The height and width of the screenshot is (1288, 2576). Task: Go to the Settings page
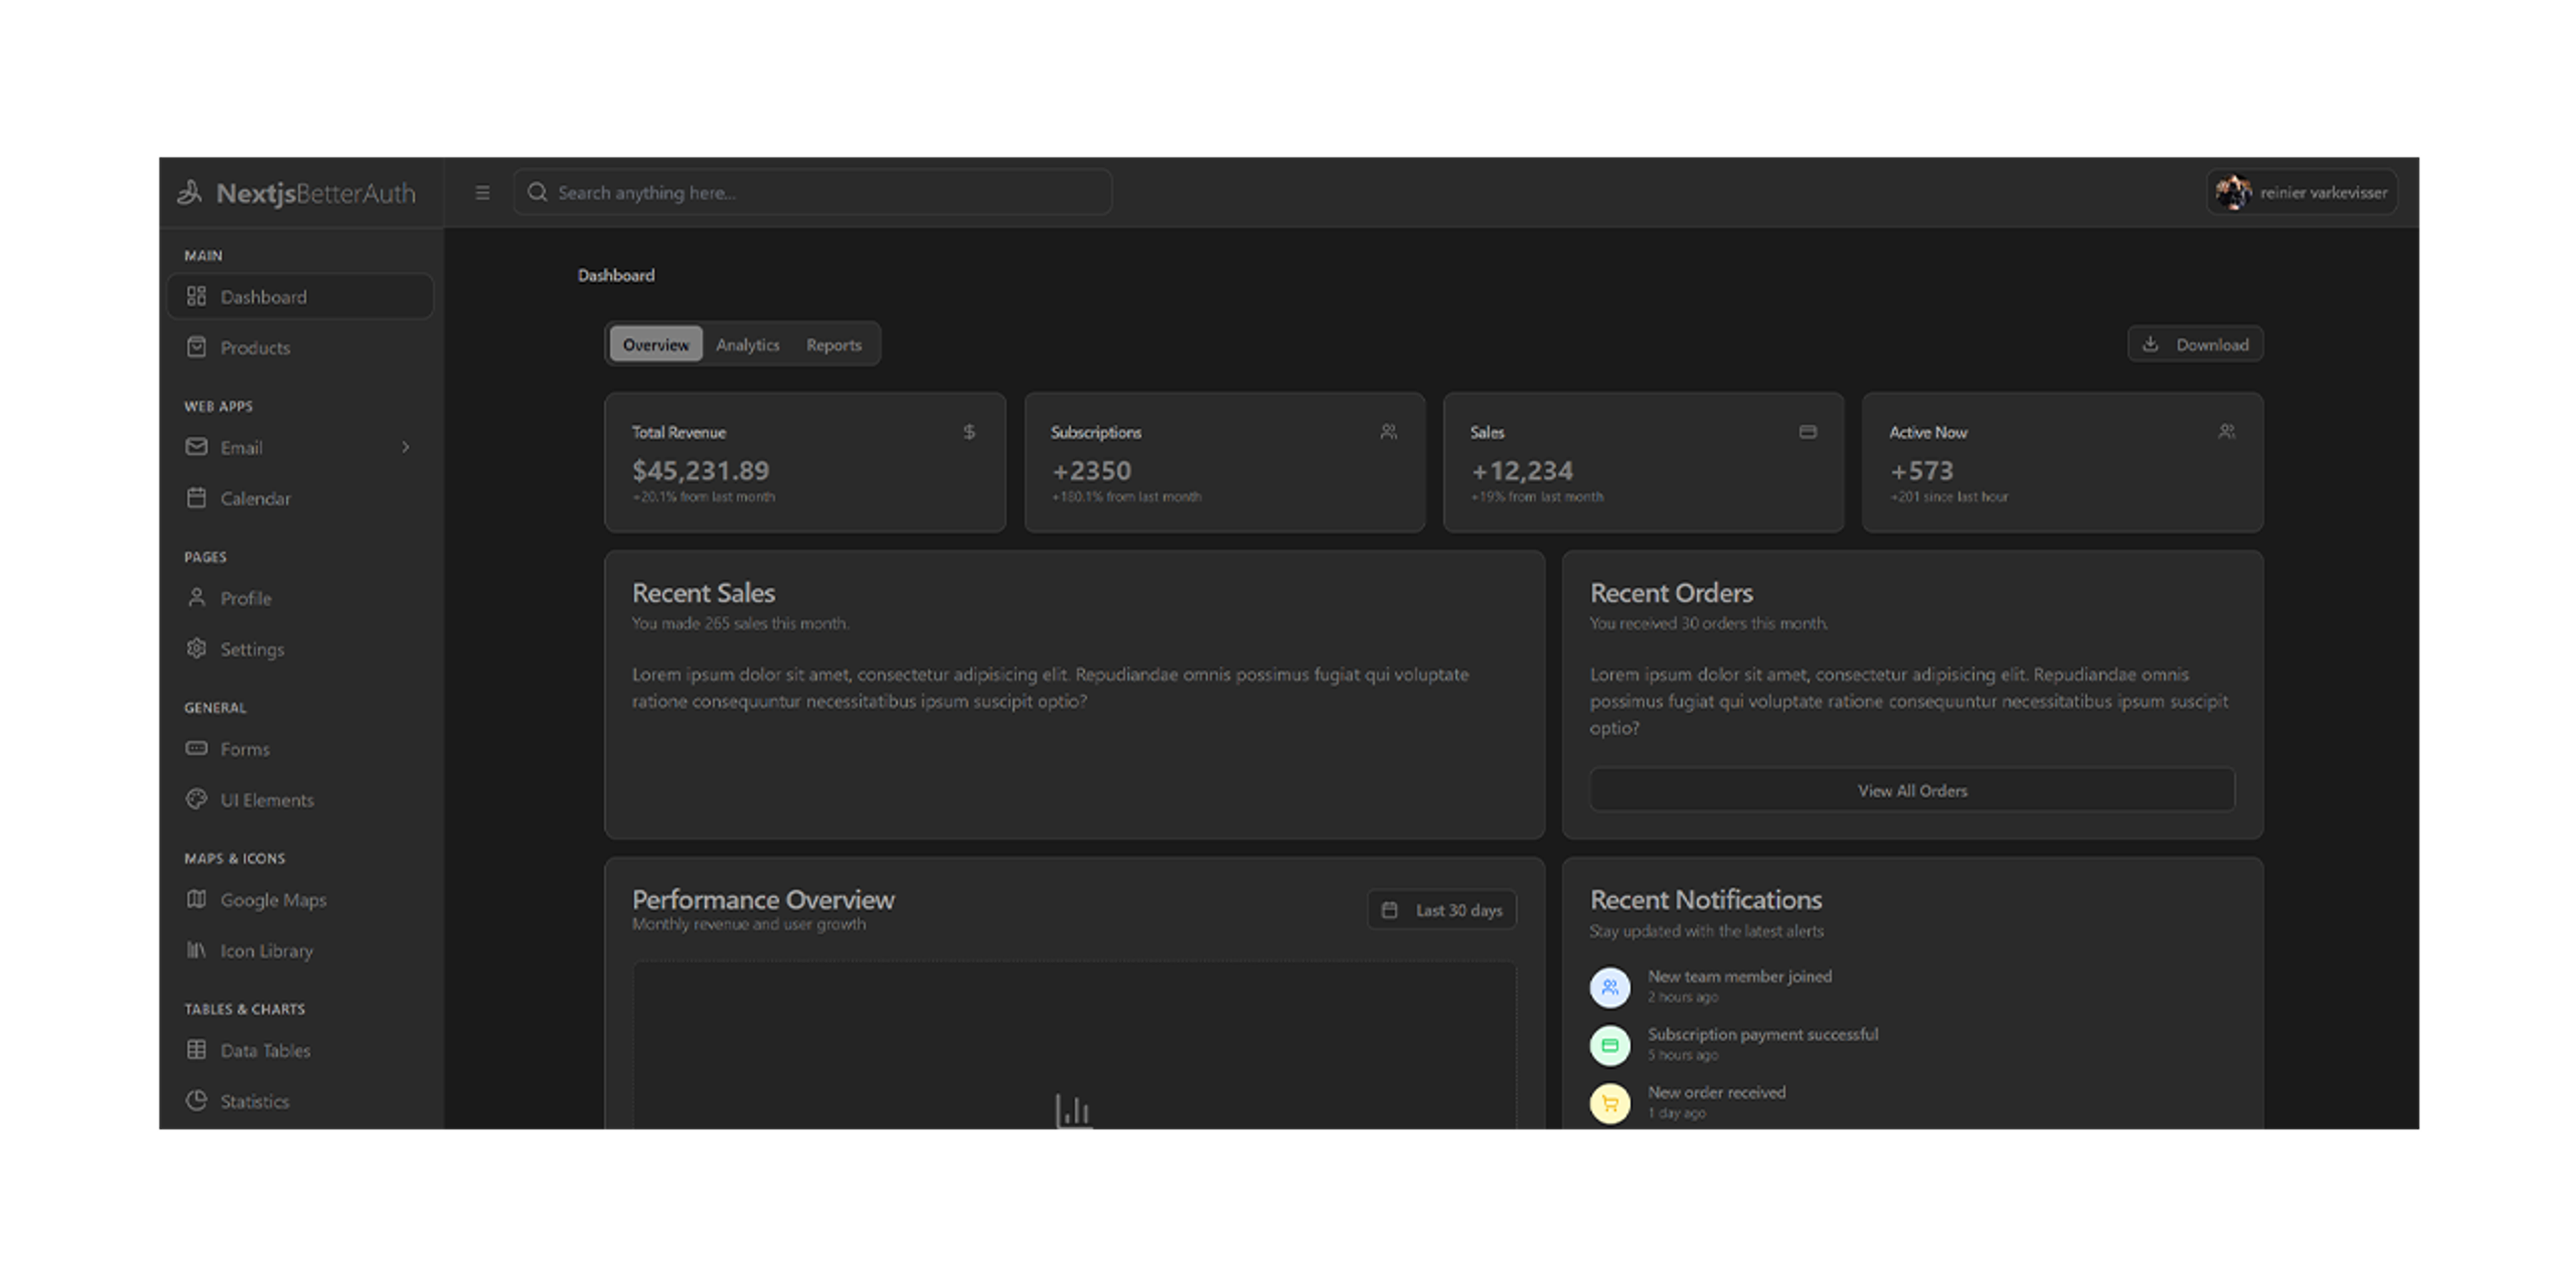[252, 649]
